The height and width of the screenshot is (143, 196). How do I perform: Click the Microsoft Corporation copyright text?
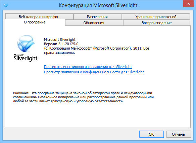[97, 51]
